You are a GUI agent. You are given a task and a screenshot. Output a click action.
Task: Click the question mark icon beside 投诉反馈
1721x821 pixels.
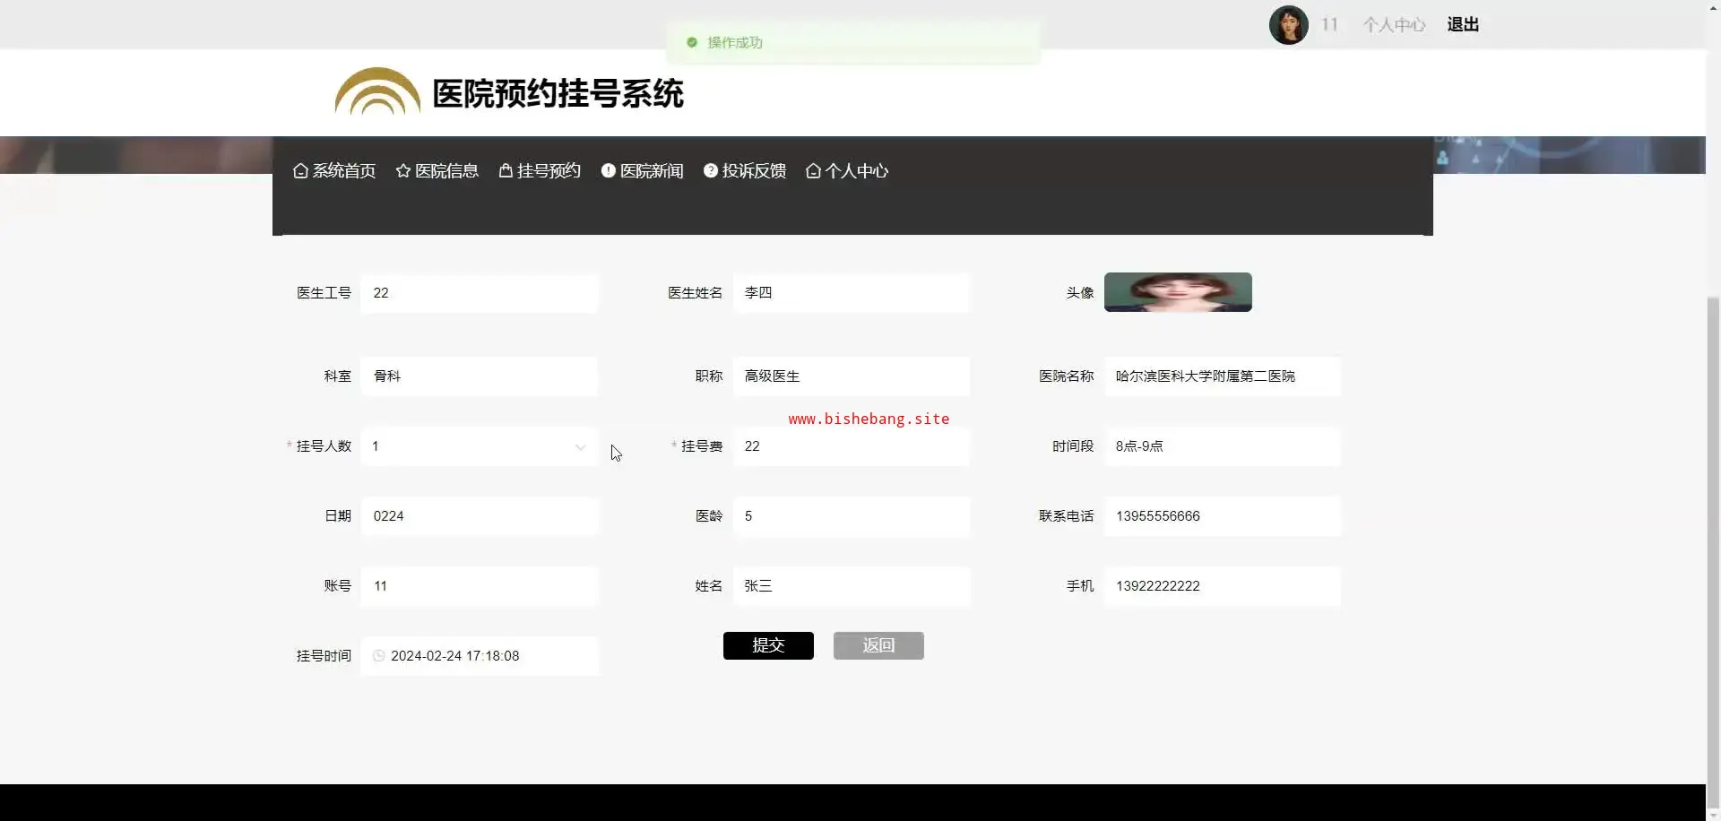(711, 170)
